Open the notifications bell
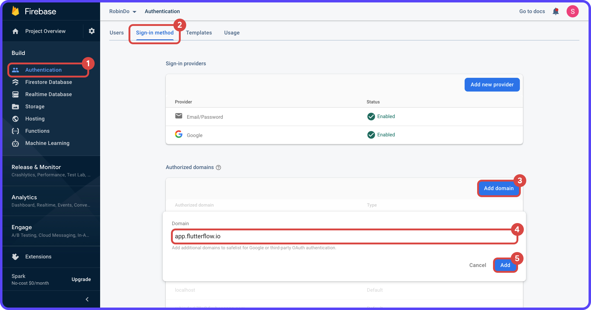591x310 pixels. [556, 11]
